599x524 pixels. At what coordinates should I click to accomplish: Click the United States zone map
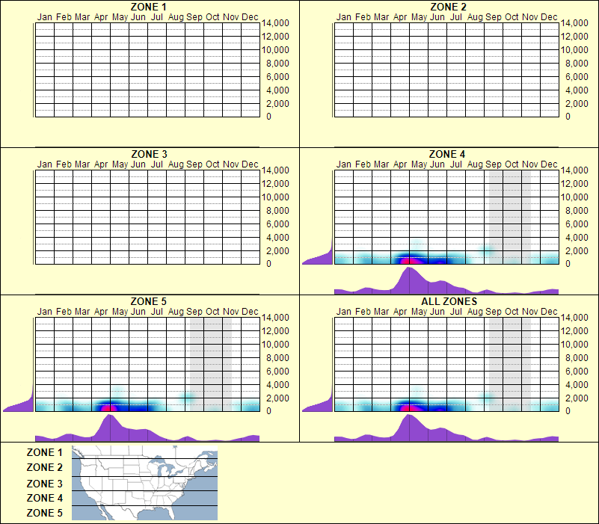142,482
